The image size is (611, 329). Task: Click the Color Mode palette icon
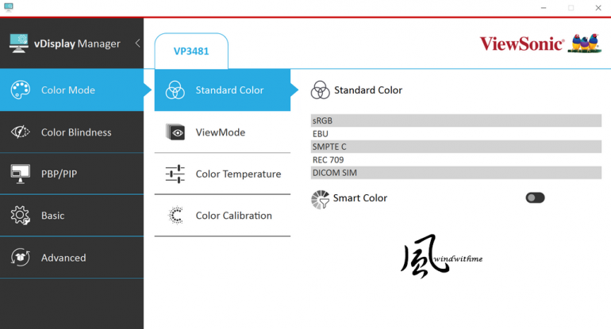click(21, 90)
